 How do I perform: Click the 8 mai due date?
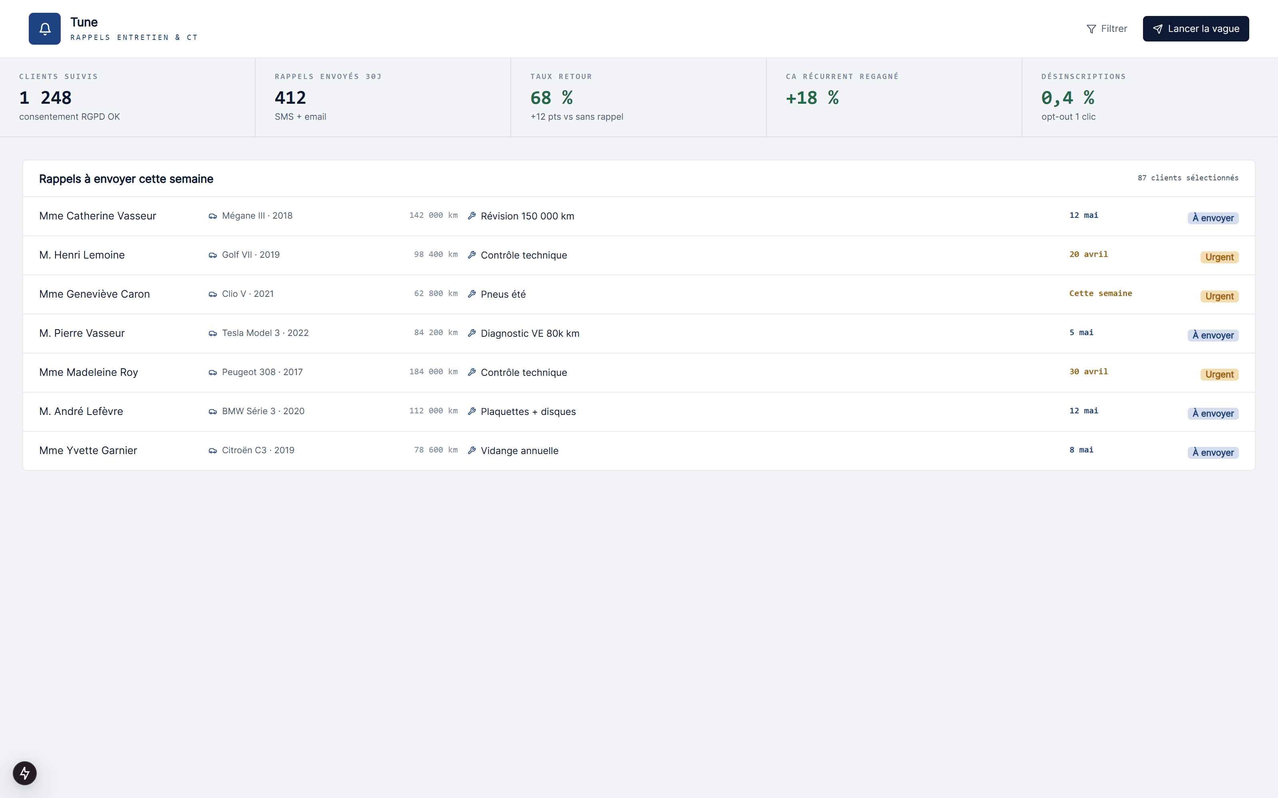tap(1081, 450)
